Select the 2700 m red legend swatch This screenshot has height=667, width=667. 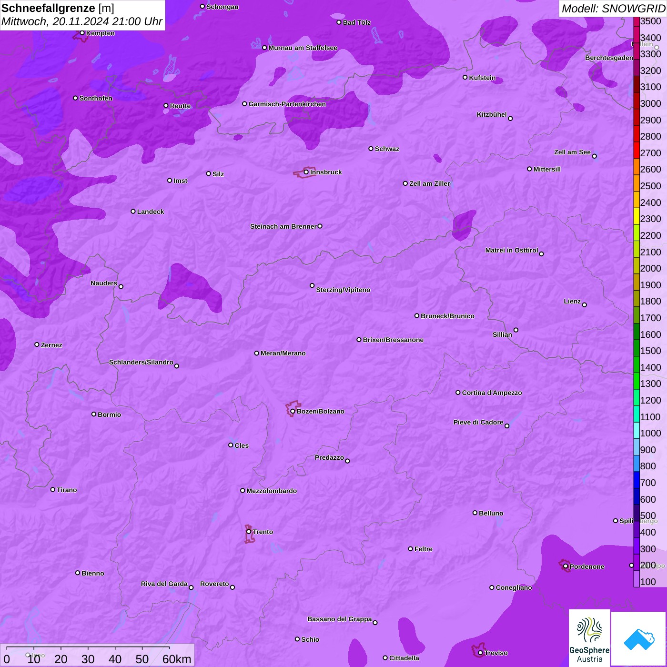[637, 151]
